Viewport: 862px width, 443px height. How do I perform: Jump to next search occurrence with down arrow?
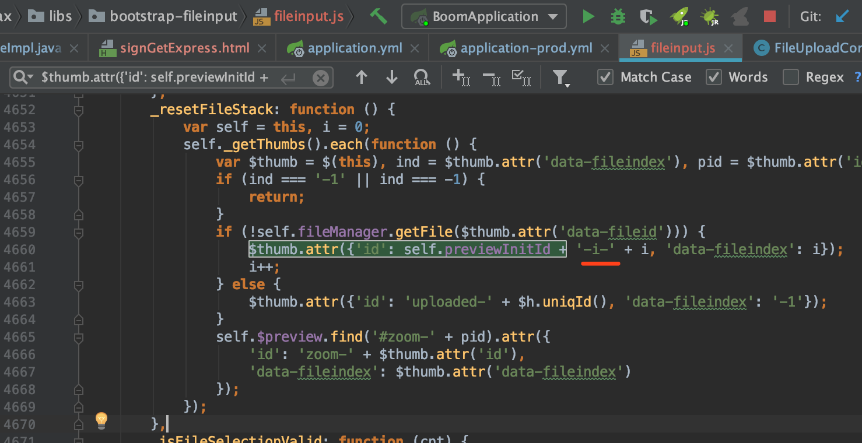[x=391, y=76]
